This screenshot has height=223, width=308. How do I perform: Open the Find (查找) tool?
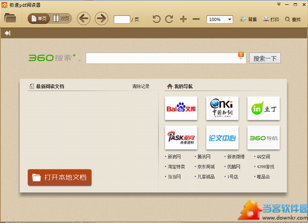pyautogui.click(x=293, y=20)
